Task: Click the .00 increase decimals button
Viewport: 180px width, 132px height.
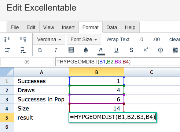Action: click(156, 40)
